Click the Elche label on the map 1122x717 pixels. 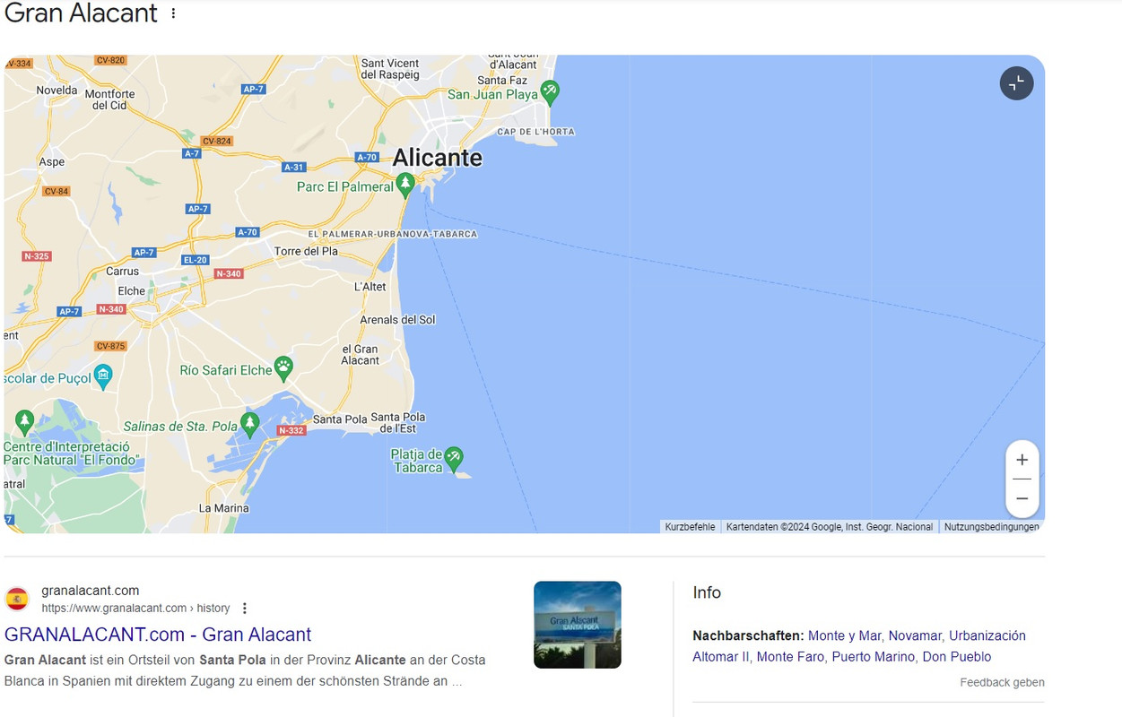pyautogui.click(x=132, y=290)
